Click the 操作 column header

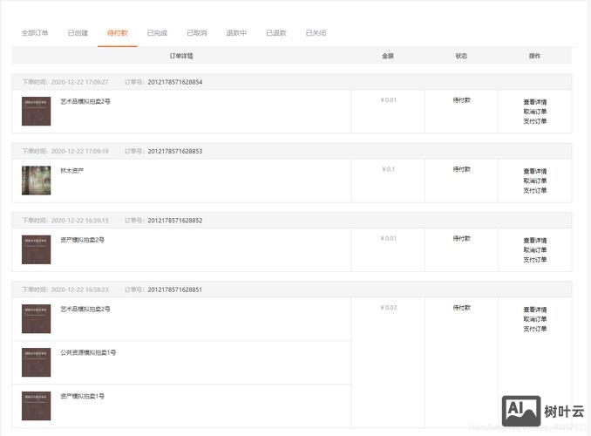534,56
